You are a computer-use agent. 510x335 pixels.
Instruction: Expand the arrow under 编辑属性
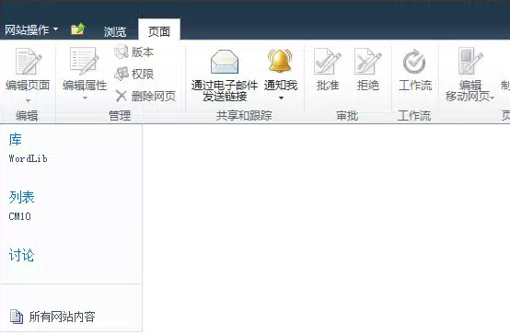pos(85,98)
